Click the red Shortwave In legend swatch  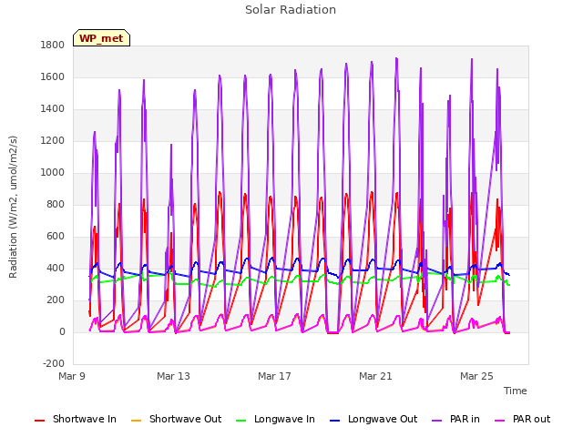(x=39, y=421)
